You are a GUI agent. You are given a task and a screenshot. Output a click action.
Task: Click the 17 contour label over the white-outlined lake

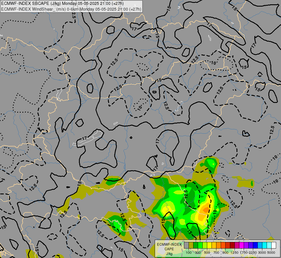point(84,138)
